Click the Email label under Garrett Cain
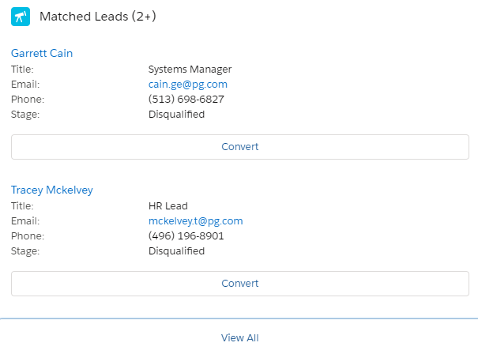Viewport: 478px width, 354px height. 25,84
